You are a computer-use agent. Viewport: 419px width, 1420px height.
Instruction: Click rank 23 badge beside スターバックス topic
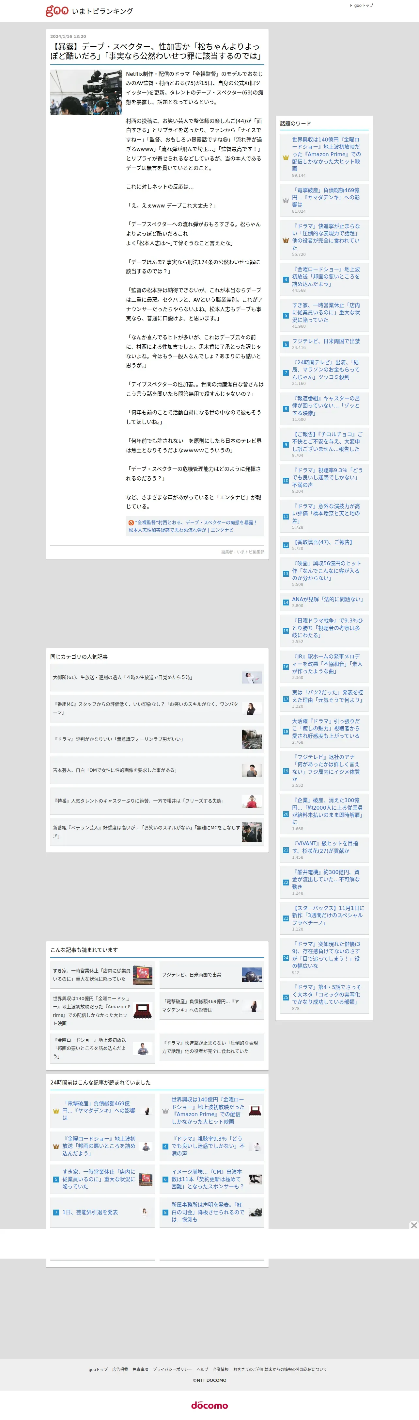point(286,918)
